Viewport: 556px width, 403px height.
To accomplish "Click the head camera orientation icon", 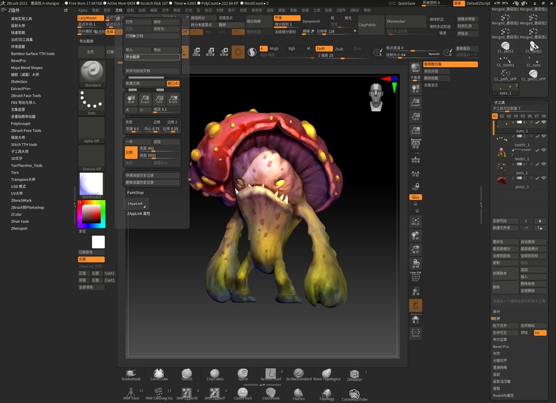I will tap(376, 97).
